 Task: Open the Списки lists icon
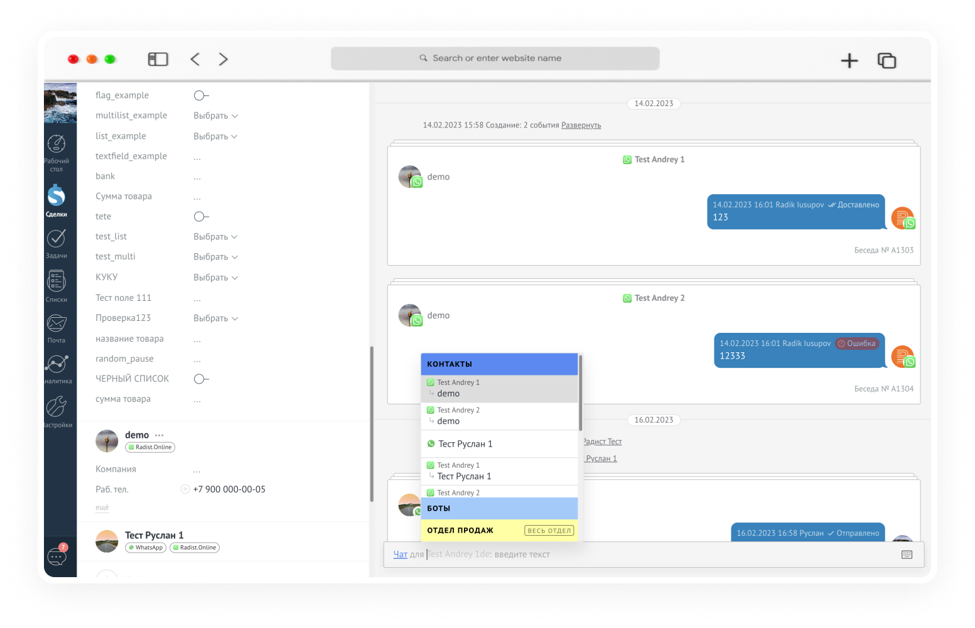point(57,281)
